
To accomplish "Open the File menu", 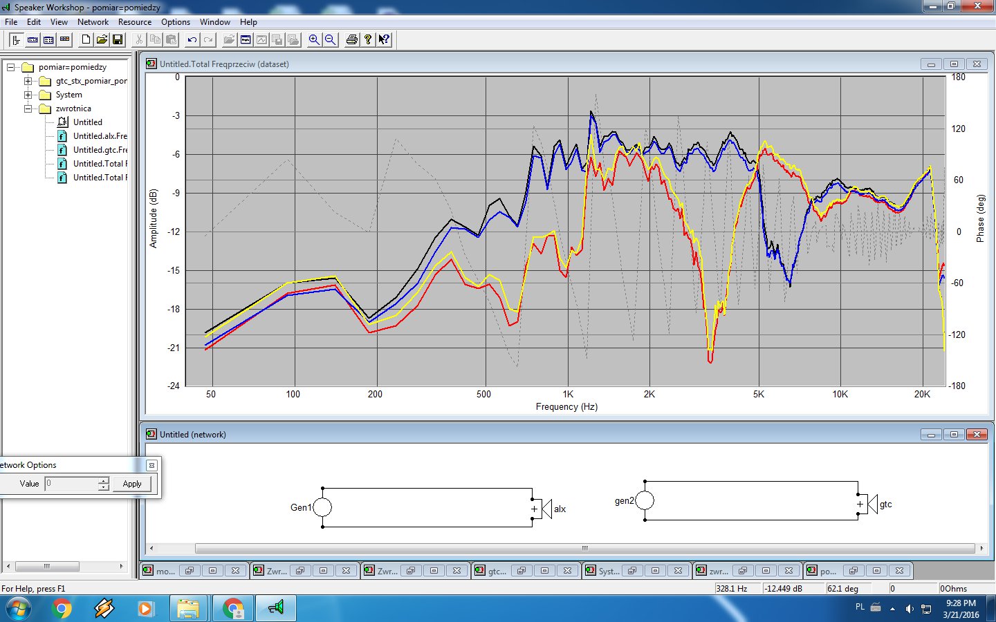I will tap(11, 22).
